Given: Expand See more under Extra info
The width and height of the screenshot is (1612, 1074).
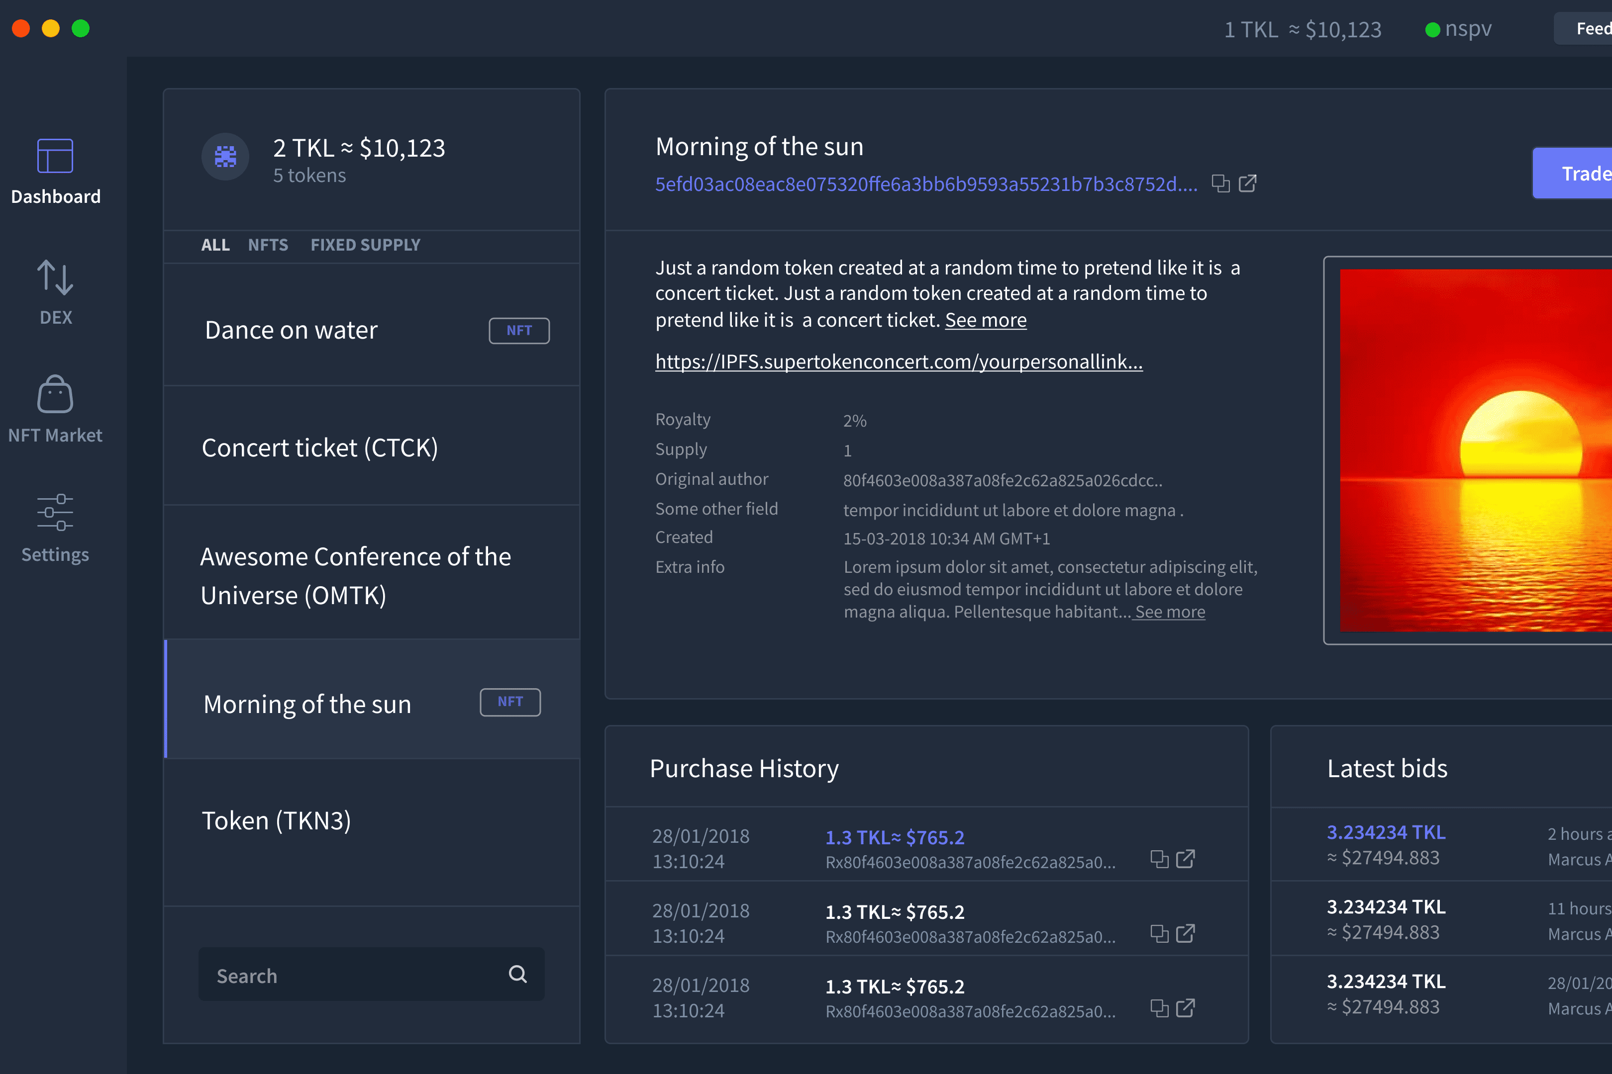Looking at the screenshot, I should 1169,612.
